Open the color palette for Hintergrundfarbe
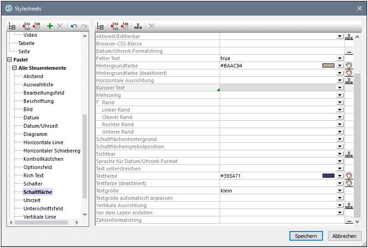 [x=349, y=66]
